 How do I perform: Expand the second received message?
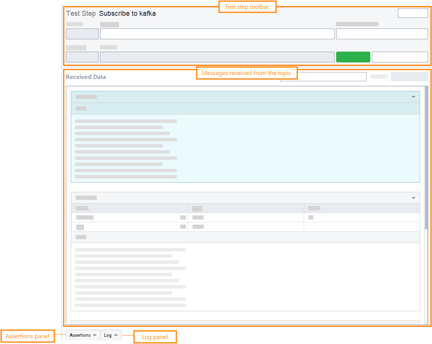(414, 198)
